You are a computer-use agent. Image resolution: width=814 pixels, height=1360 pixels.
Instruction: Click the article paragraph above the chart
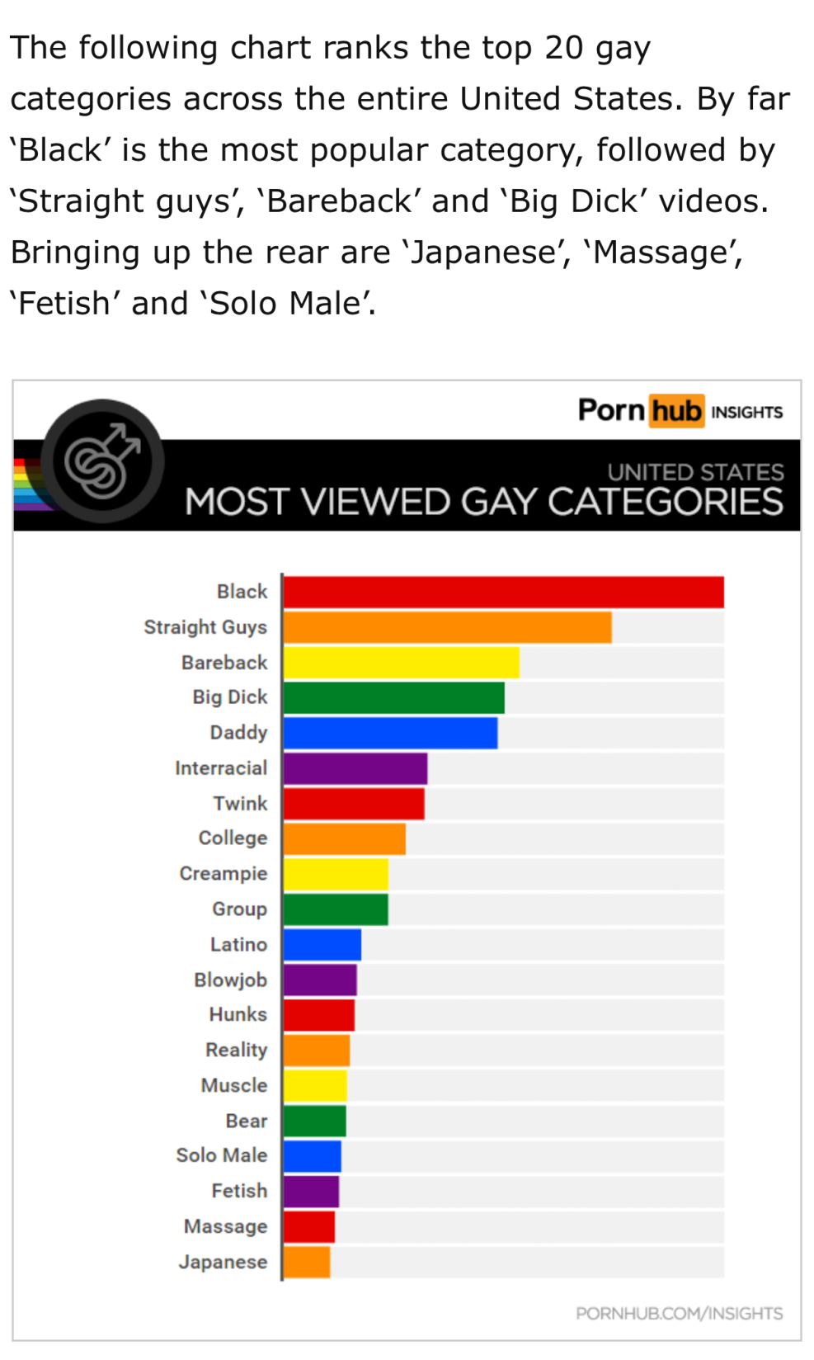(399, 175)
